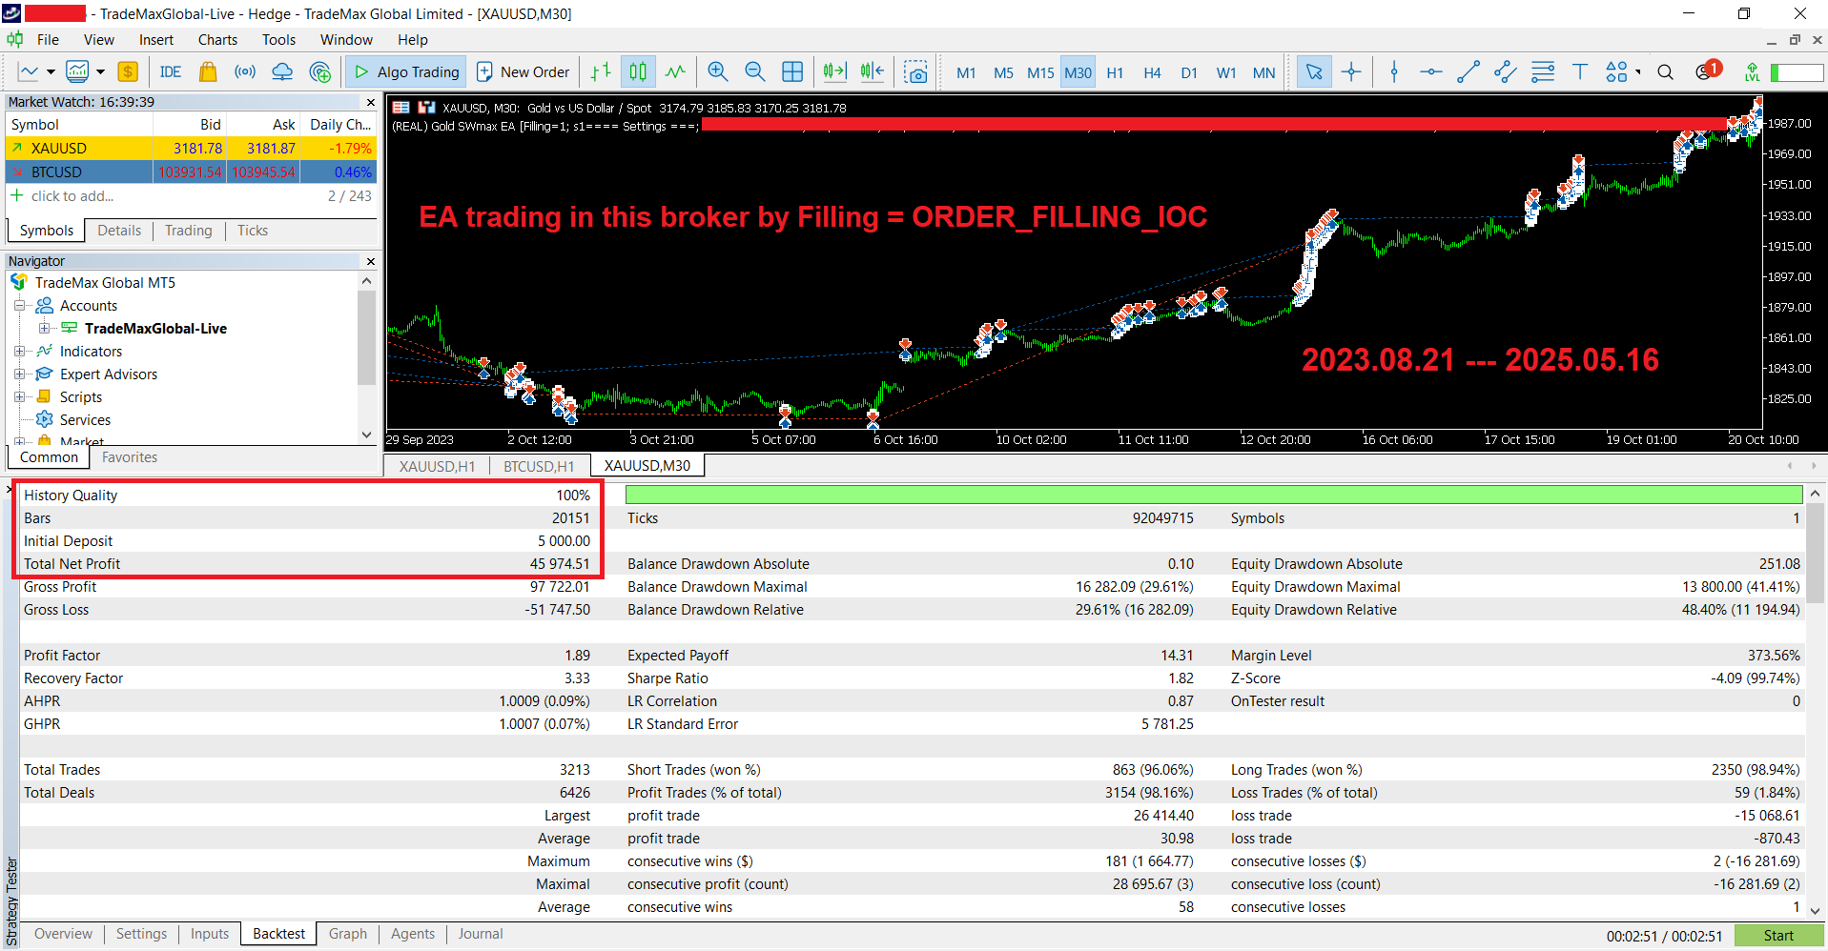Open the File menu
Screen dimensions: 1828x951
click(48, 40)
